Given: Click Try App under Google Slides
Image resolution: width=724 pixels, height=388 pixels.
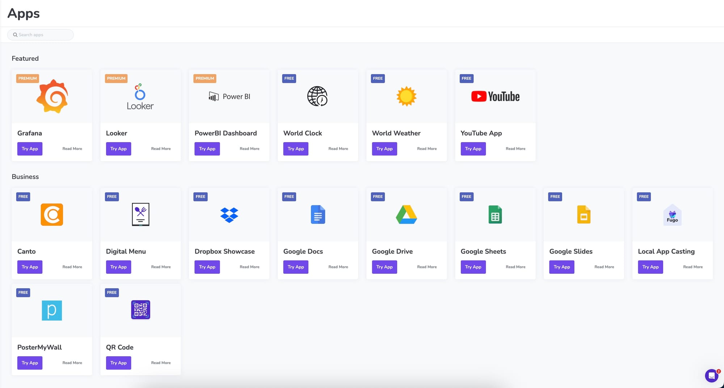Looking at the screenshot, I should point(561,267).
